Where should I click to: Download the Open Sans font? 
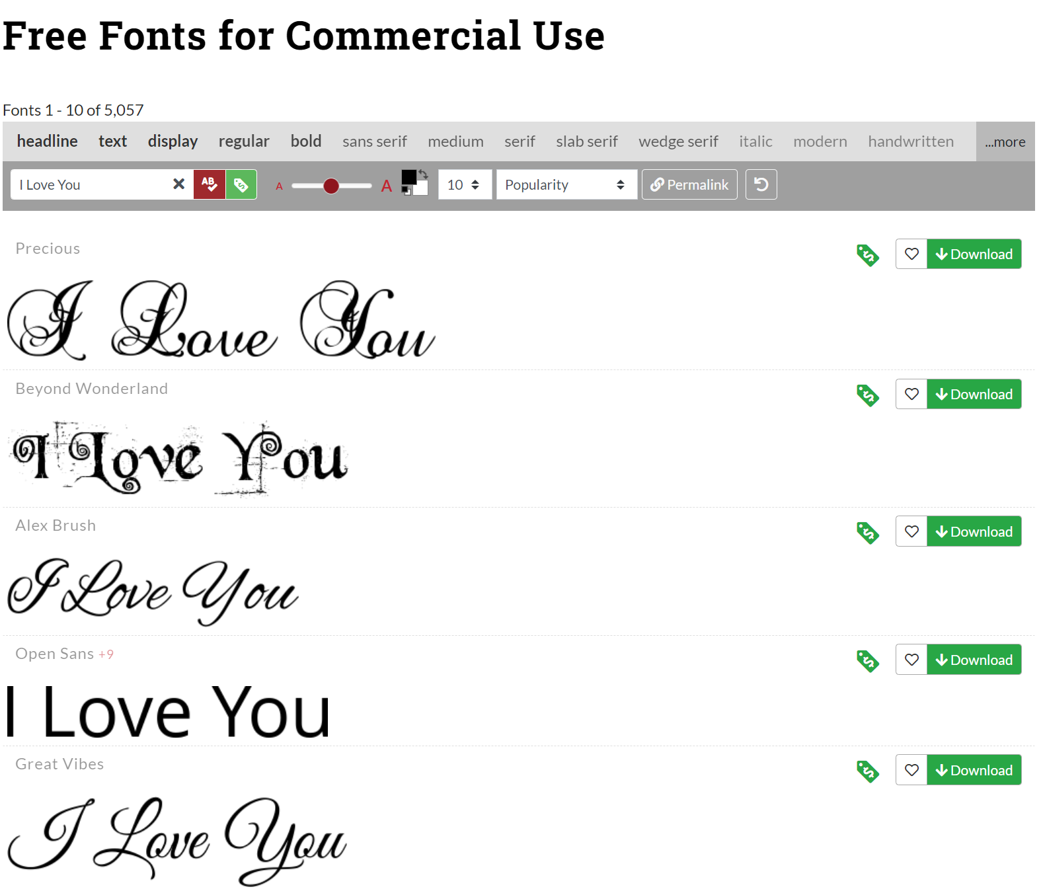coord(974,660)
